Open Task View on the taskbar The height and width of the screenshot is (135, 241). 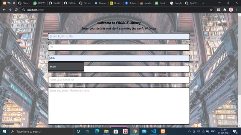pyautogui.click(x=87, y=131)
